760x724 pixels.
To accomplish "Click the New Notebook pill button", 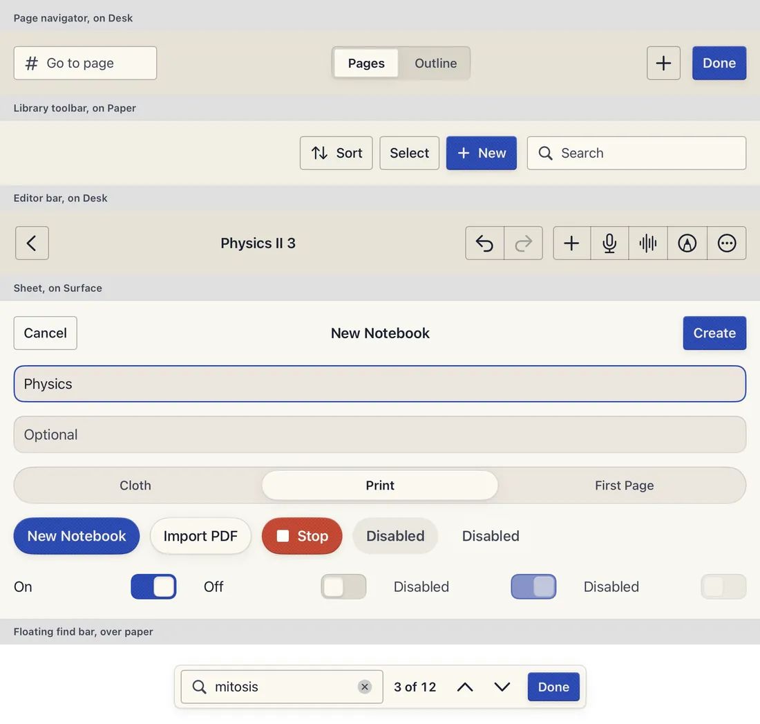I will click(x=77, y=536).
